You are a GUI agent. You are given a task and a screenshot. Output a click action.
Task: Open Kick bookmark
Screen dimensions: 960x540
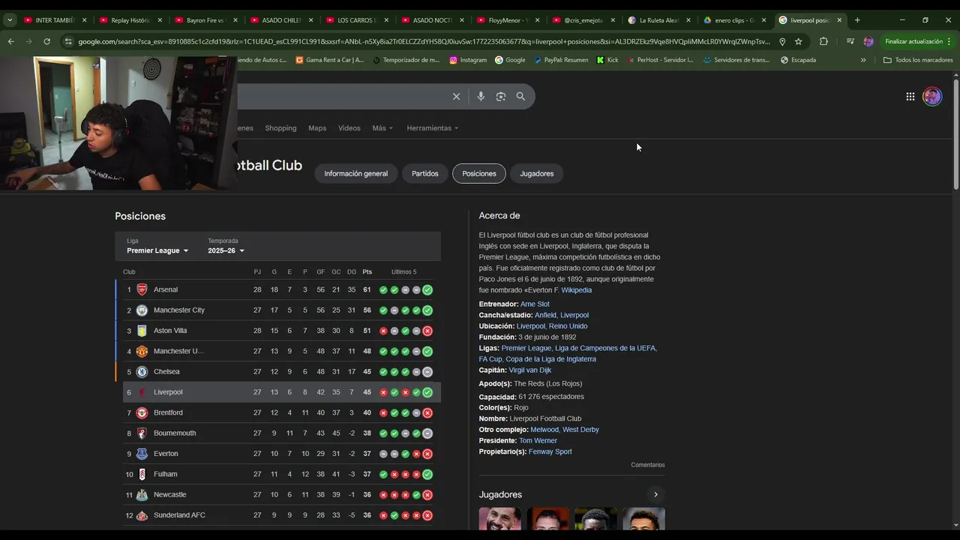(607, 60)
